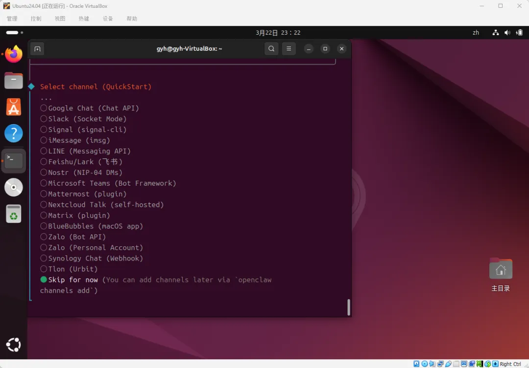Click the VirtualBox mouse integration icon
Viewport: 529px width, 368px height.
pos(487,364)
